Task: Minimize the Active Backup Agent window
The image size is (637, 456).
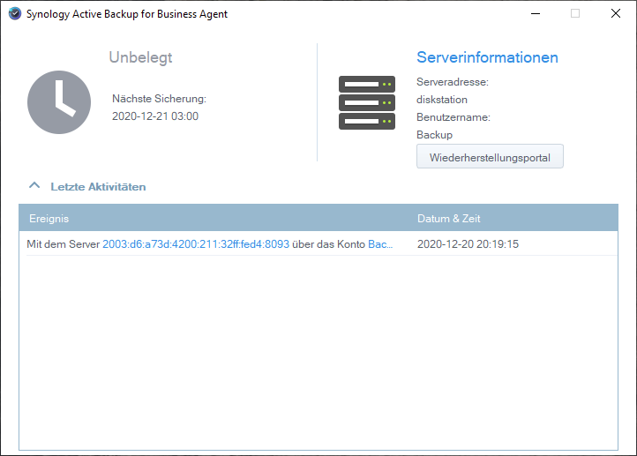Action: click(536, 13)
